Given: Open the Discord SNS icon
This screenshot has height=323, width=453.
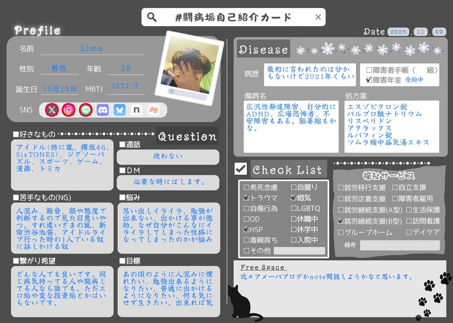Looking at the screenshot, I should [103, 110].
